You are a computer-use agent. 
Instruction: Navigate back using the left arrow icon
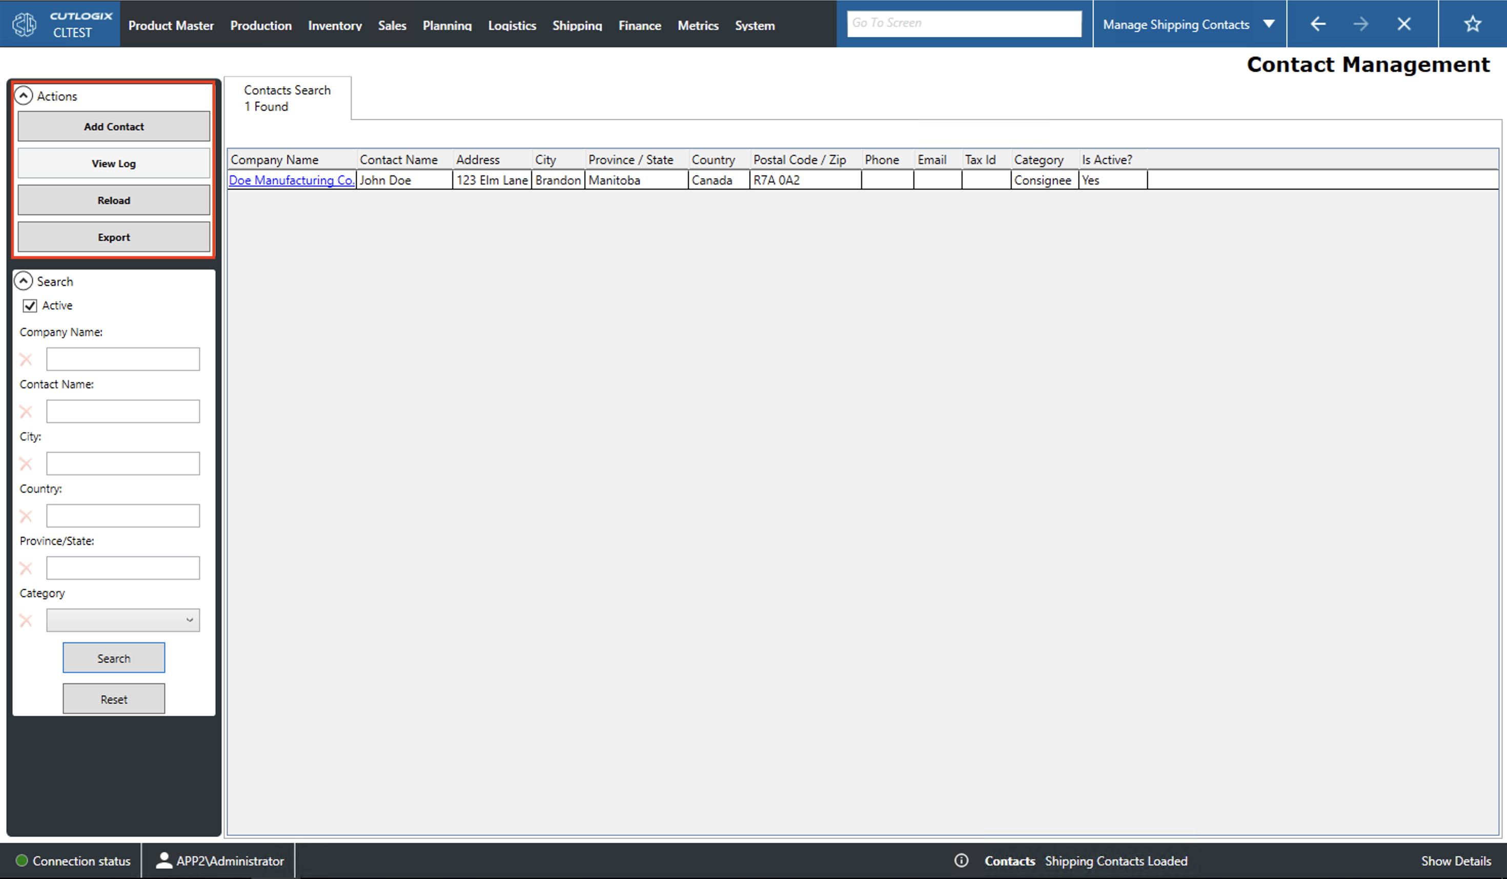pos(1318,24)
